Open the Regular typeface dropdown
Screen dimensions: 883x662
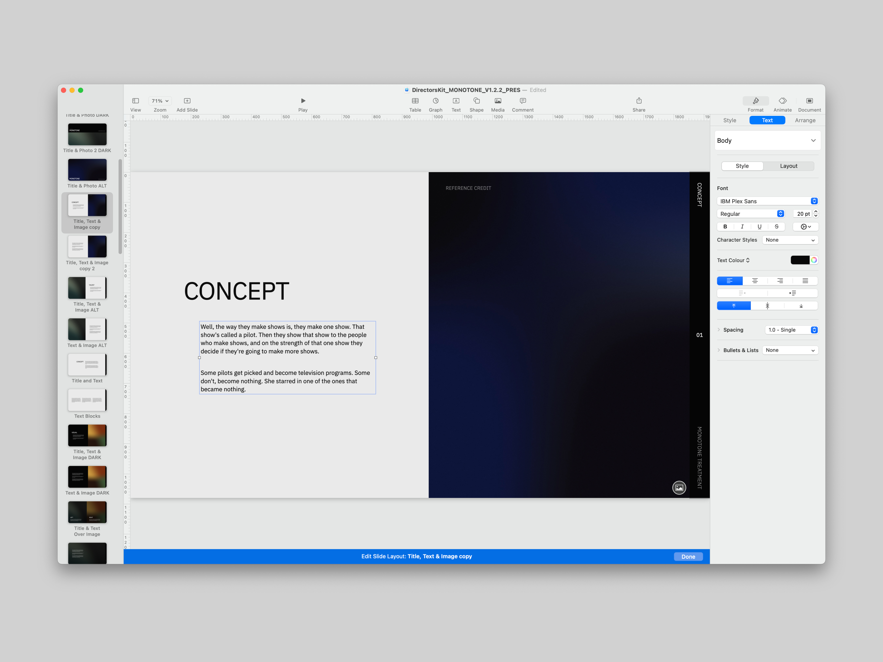click(x=751, y=214)
